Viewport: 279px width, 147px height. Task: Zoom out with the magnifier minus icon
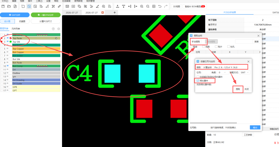(x=148, y=6)
